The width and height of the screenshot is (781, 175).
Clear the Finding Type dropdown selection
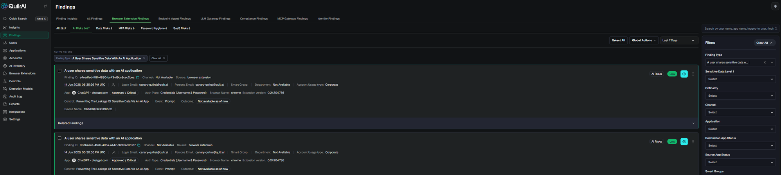[x=765, y=62]
